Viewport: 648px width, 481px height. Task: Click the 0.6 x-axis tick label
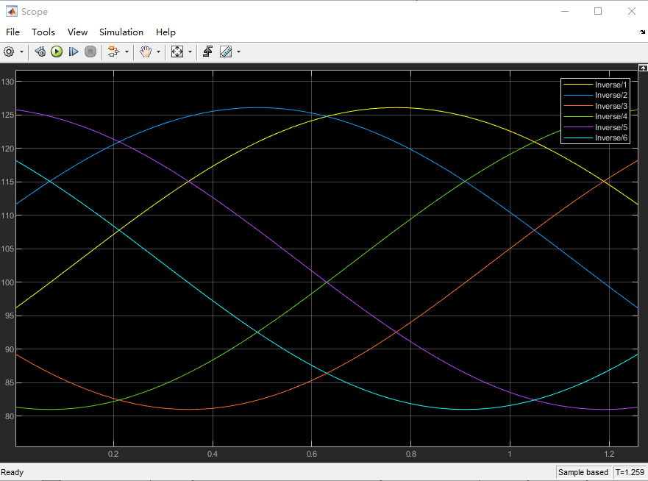coord(312,454)
